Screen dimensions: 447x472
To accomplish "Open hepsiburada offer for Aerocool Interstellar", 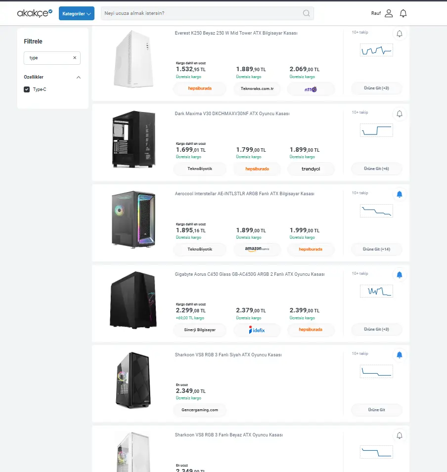I will tap(311, 249).
